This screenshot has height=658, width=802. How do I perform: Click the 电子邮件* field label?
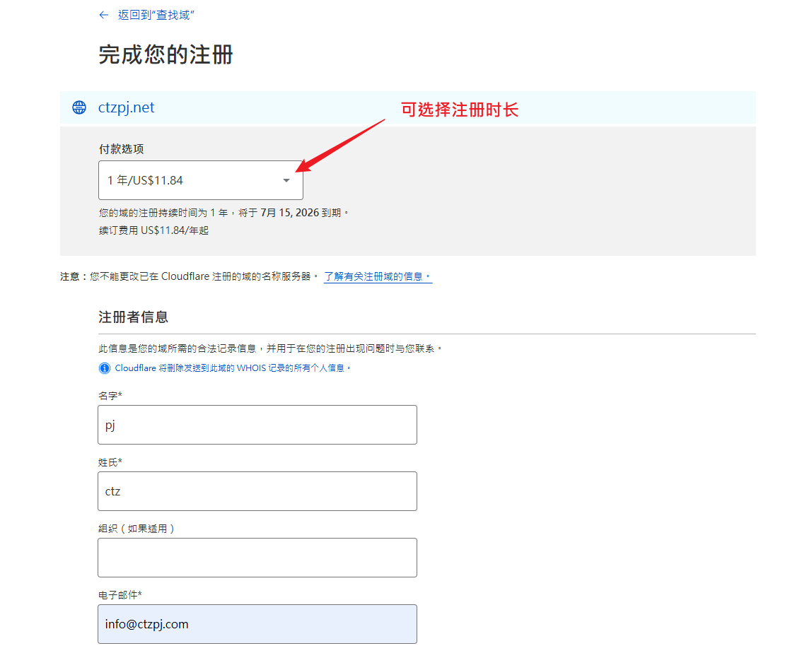(x=120, y=594)
